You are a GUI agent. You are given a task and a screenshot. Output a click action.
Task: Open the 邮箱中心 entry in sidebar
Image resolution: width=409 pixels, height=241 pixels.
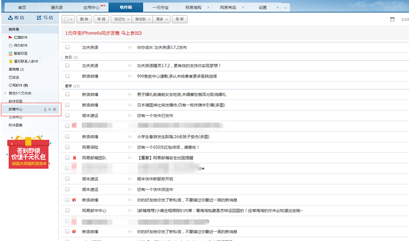pos(15,109)
